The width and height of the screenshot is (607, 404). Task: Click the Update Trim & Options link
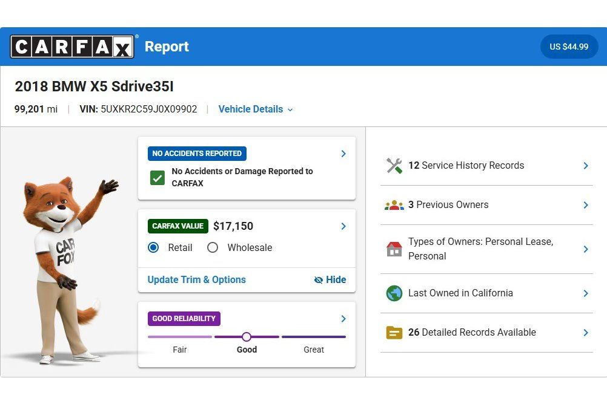click(x=197, y=279)
